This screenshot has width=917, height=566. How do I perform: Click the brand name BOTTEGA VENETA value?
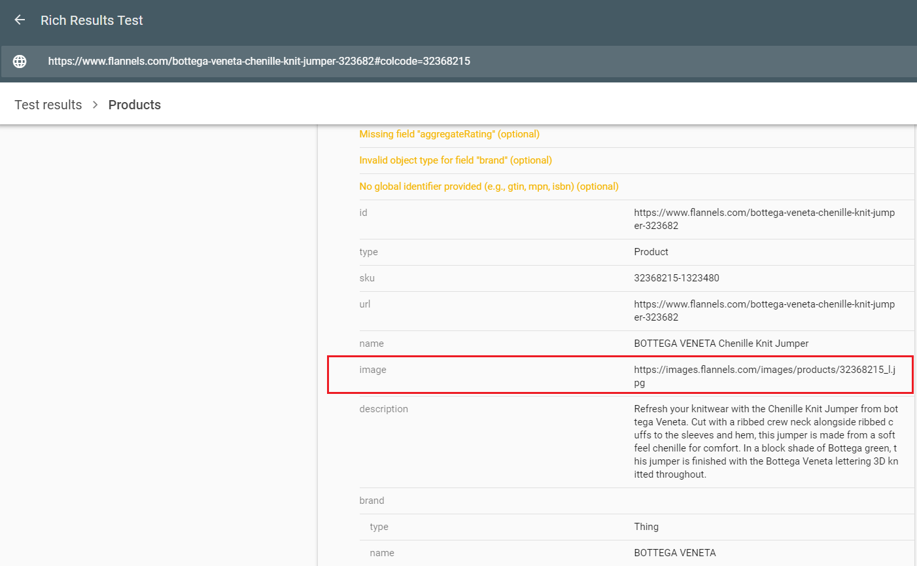[x=675, y=553]
